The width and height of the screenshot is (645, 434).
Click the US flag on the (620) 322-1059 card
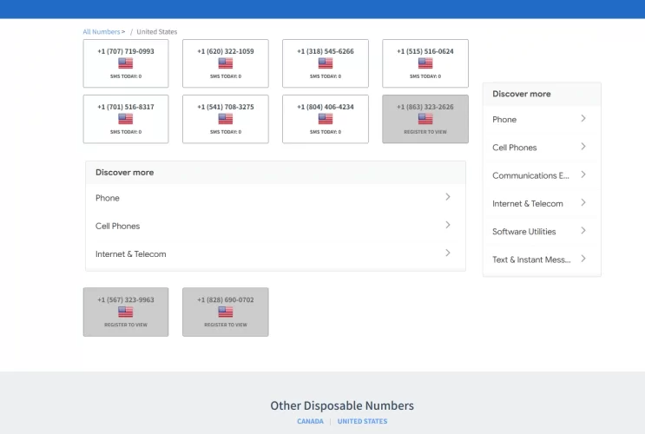[x=226, y=63]
